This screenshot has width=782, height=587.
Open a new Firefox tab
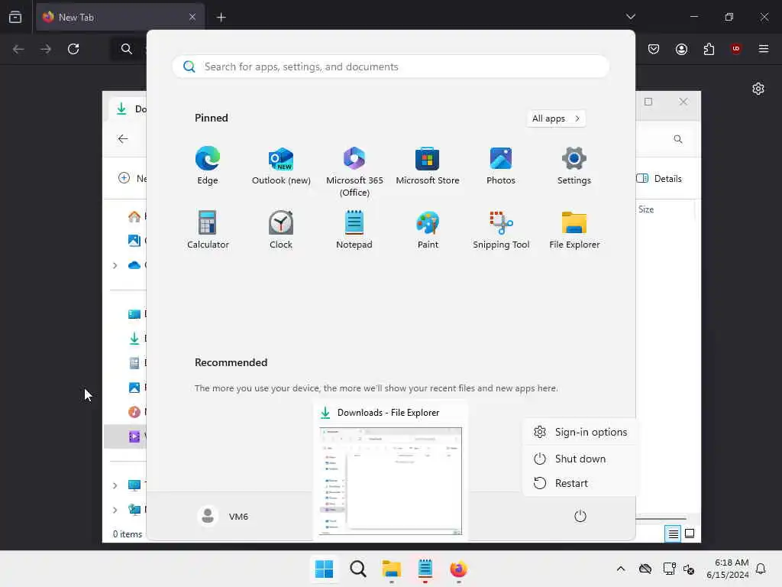tap(221, 18)
